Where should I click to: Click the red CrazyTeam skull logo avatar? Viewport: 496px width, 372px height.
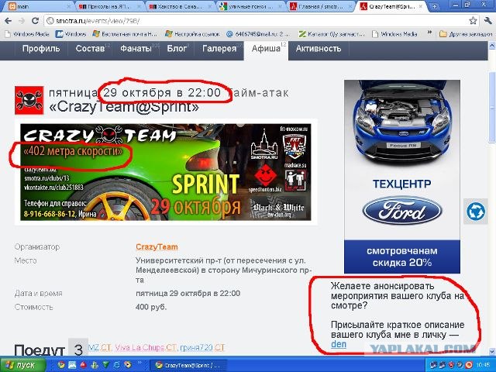pos(29,100)
